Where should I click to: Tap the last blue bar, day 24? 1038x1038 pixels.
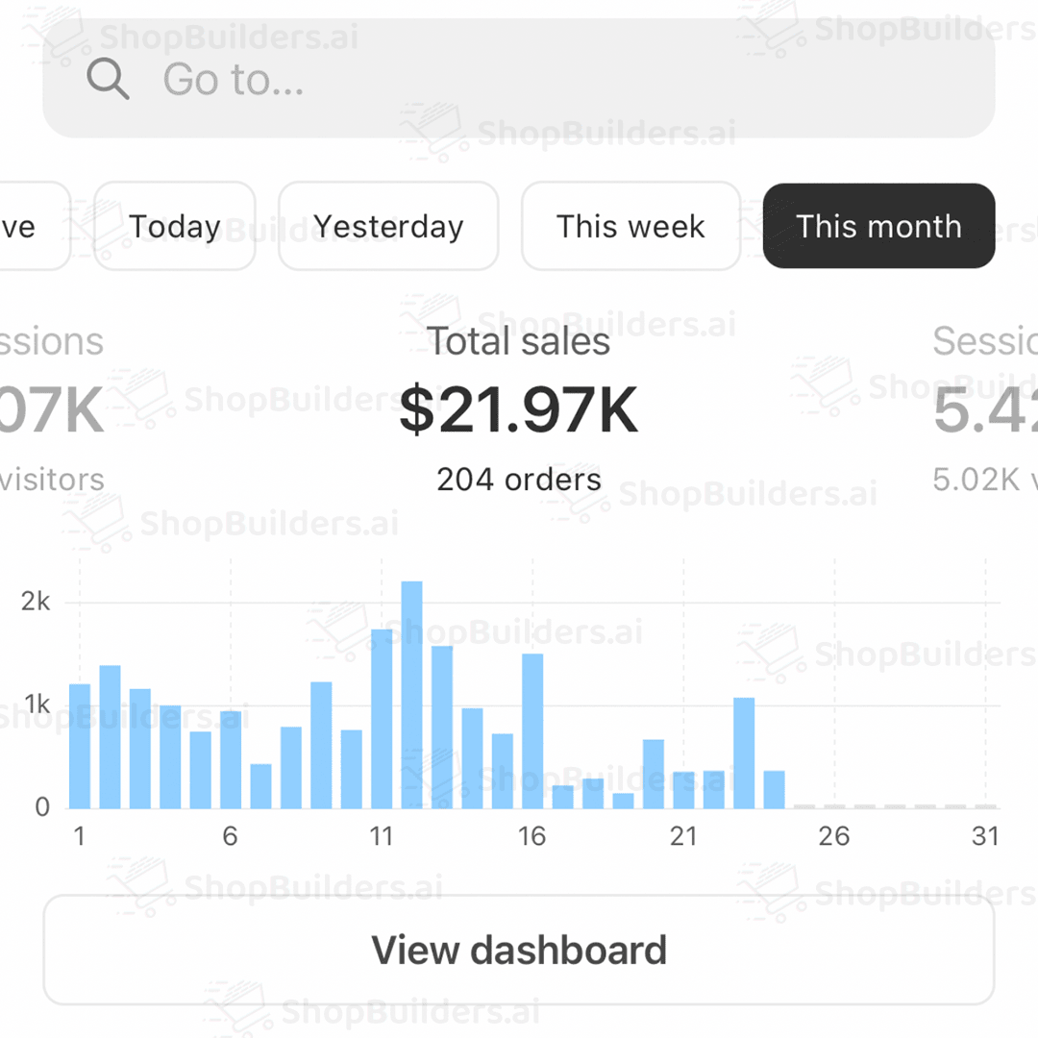click(x=775, y=789)
